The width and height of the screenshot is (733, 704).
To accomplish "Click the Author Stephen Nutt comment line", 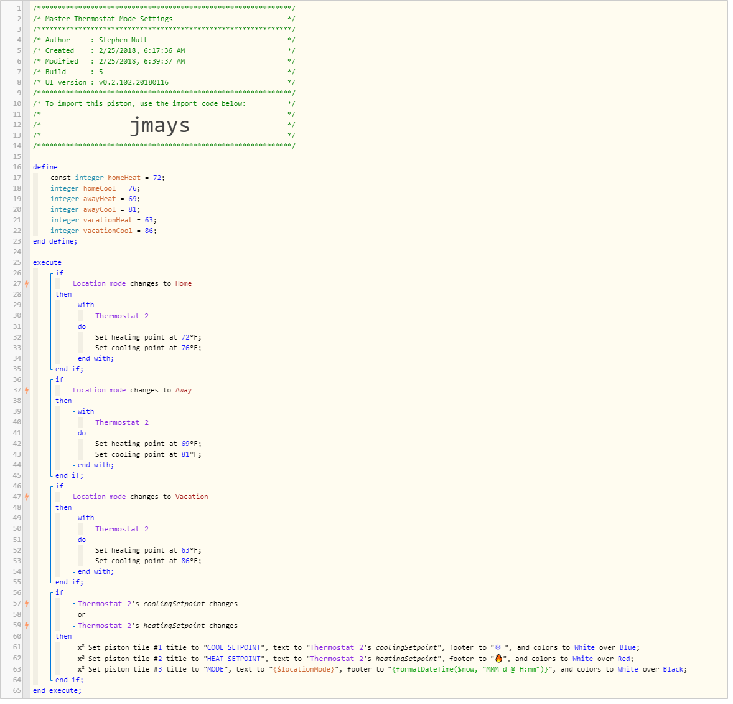I will click(164, 40).
